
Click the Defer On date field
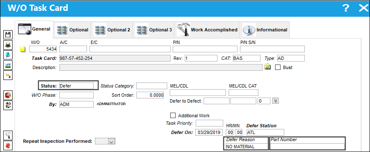tap(209, 132)
